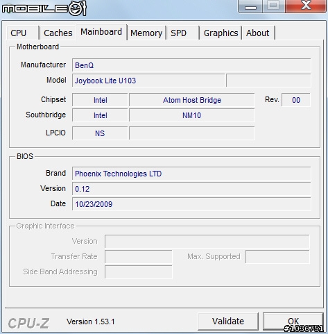Switch to the CPU tab
Image resolution: width=328 pixels, height=334 pixels.
[22, 33]
